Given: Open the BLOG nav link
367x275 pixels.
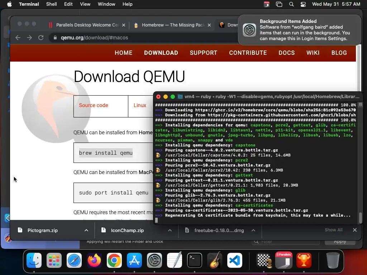Looking at the screenshot, I should [x=339, y=53].
